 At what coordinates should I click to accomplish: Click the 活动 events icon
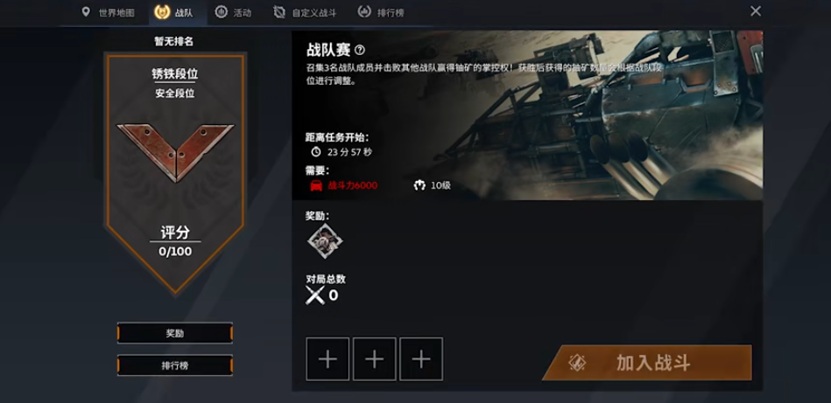[x=221, y=12]
